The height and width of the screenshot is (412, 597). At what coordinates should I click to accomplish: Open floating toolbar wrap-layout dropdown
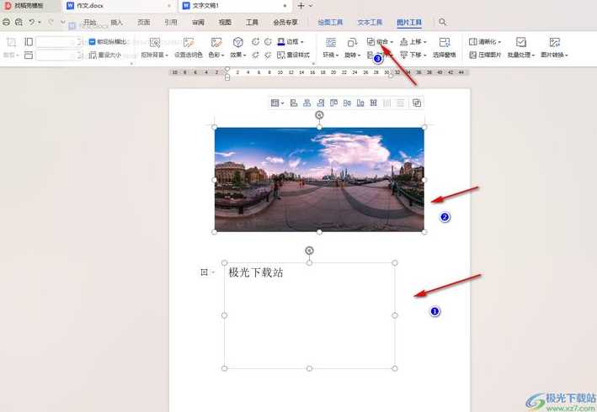pos(277,103)
